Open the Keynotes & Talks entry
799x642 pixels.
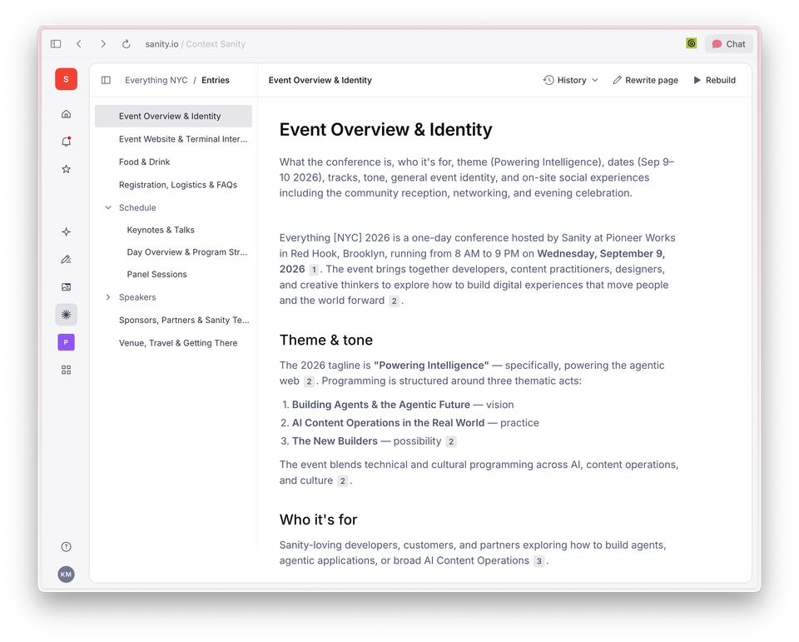173,230
